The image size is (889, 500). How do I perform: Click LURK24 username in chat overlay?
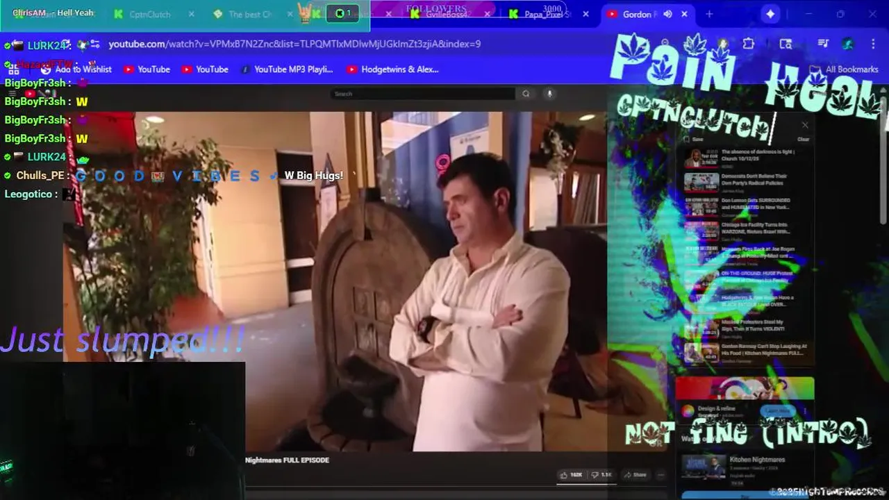47,46
